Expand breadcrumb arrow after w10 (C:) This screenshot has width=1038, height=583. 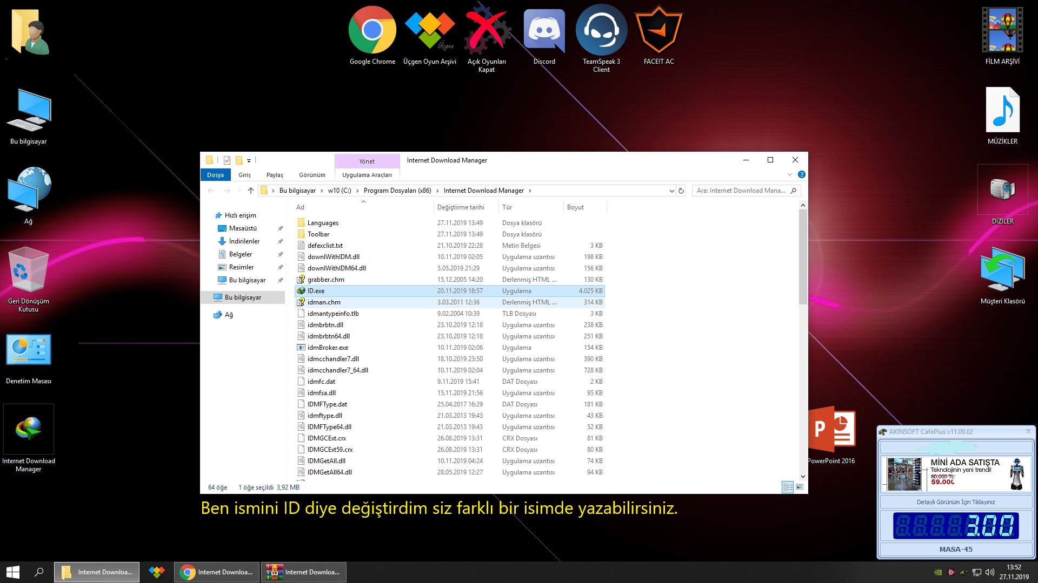[x=357, y=191]
